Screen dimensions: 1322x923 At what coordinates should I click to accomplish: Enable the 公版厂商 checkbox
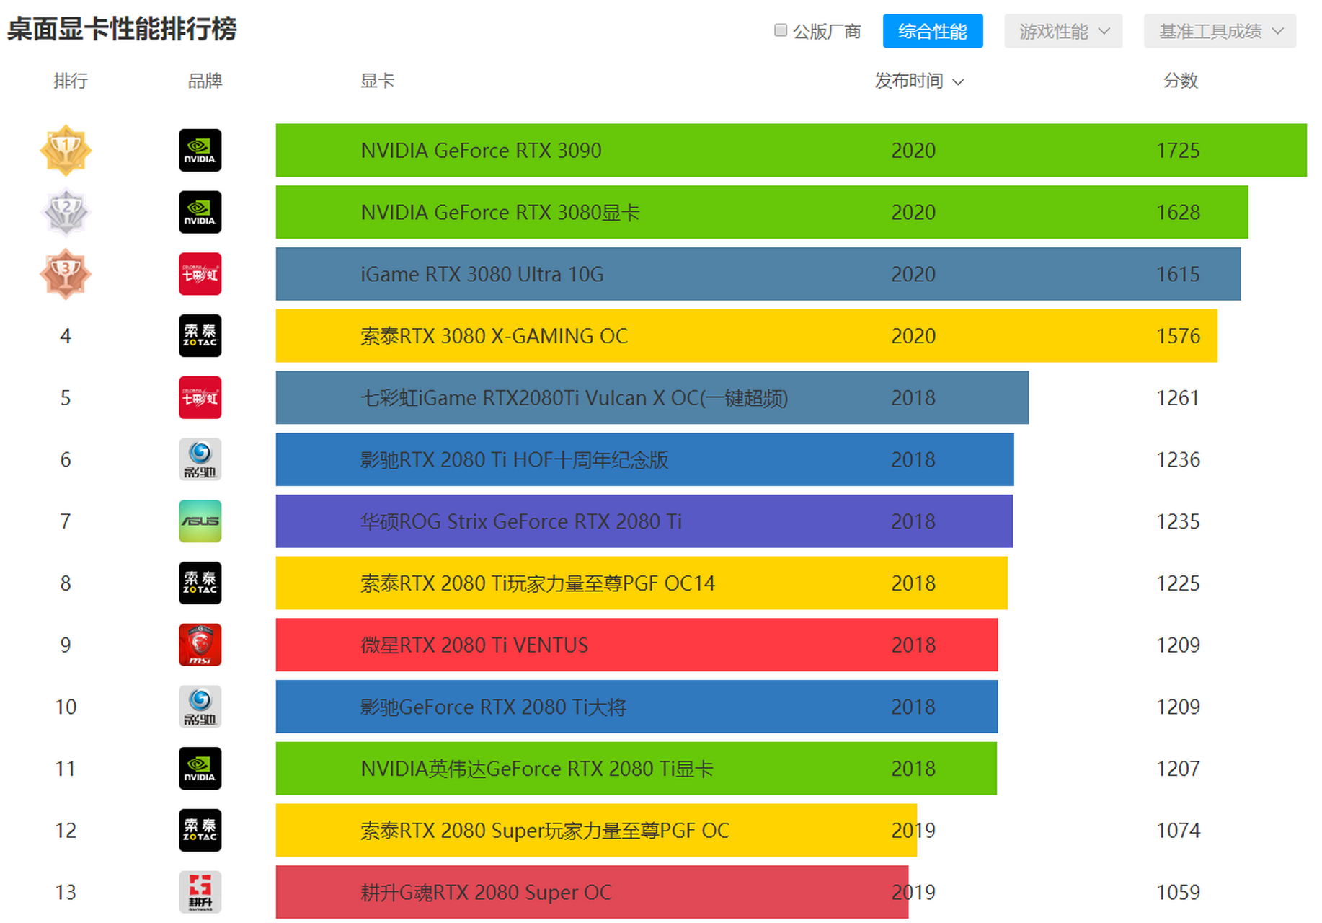click(780, 30)
